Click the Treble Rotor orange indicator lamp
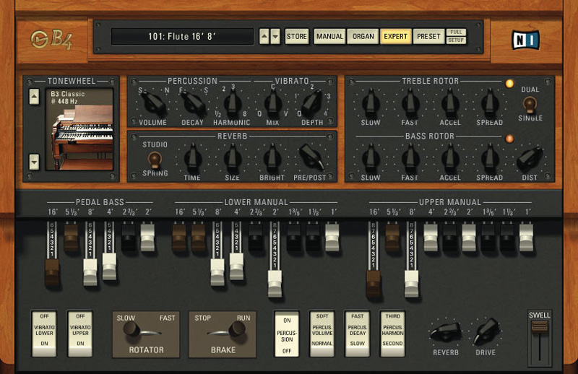 click(509, 84)
